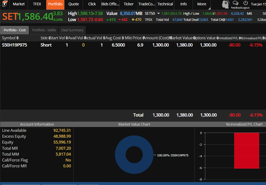Click the Logout power icon
This screenshot has width=266, height=185.
245,3
